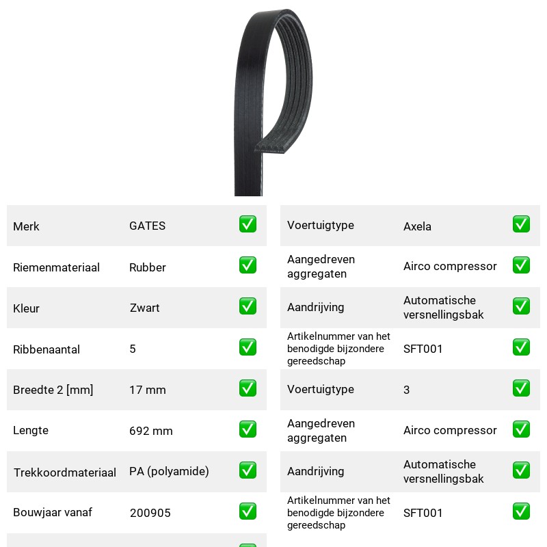Screen dimensions: 547x547
Task: Select the first SFT001 article number text
Action: 423,349
